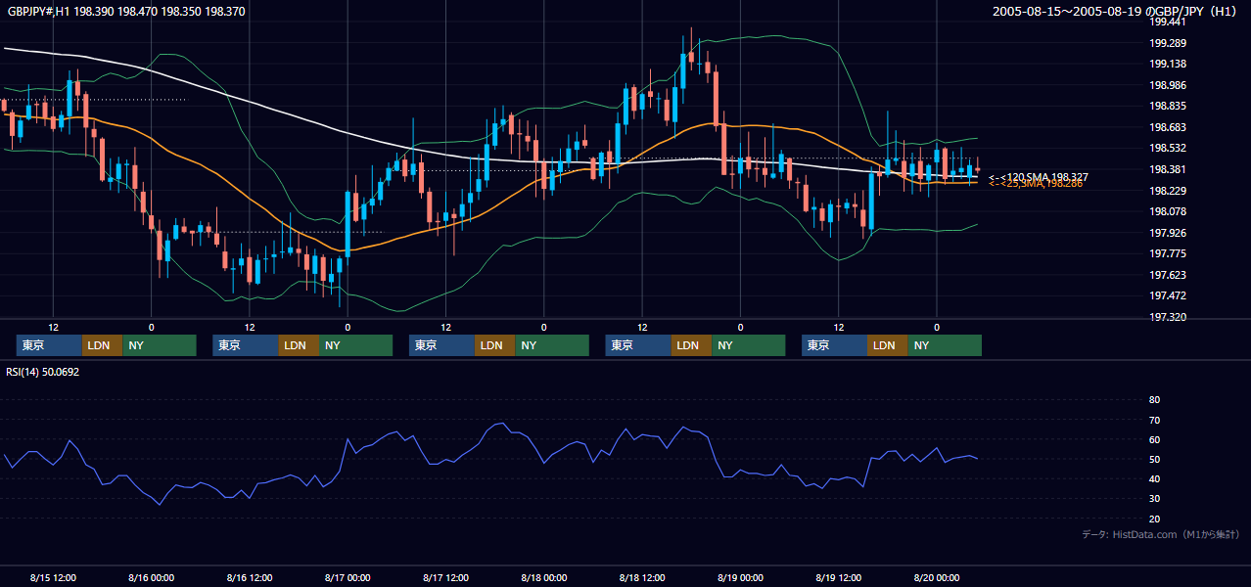Click RSI scale value 50
Image resolution: width=1251 pixels, height=587 pixels.
[1154, 459]
